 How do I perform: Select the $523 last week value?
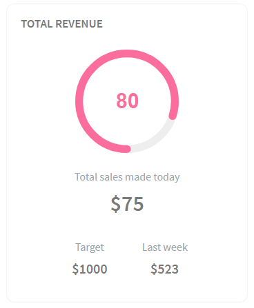[x=165, y=269]
